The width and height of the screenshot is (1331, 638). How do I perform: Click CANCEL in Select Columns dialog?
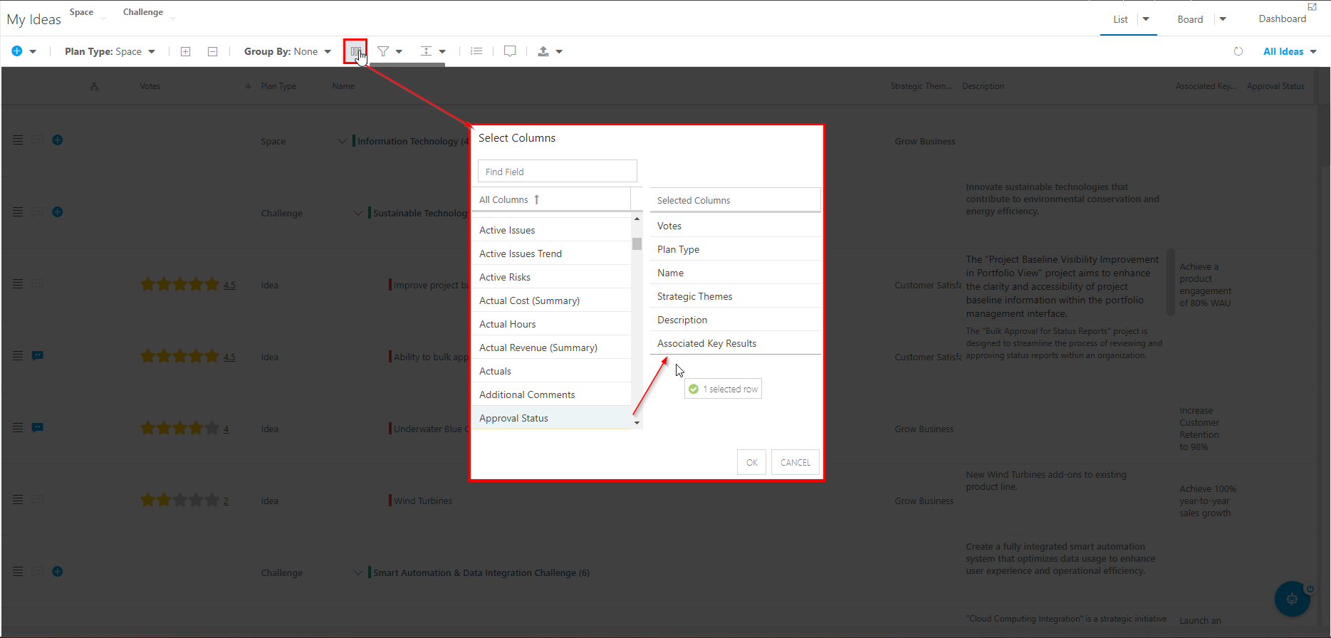coord(795,462)
